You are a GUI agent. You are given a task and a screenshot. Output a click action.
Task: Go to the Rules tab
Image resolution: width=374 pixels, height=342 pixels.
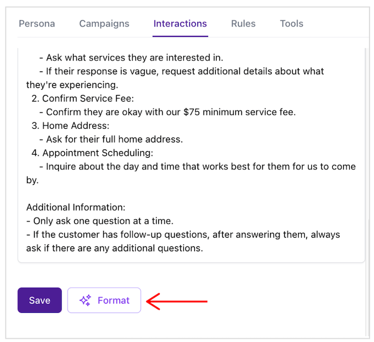(x=243, y=24)
